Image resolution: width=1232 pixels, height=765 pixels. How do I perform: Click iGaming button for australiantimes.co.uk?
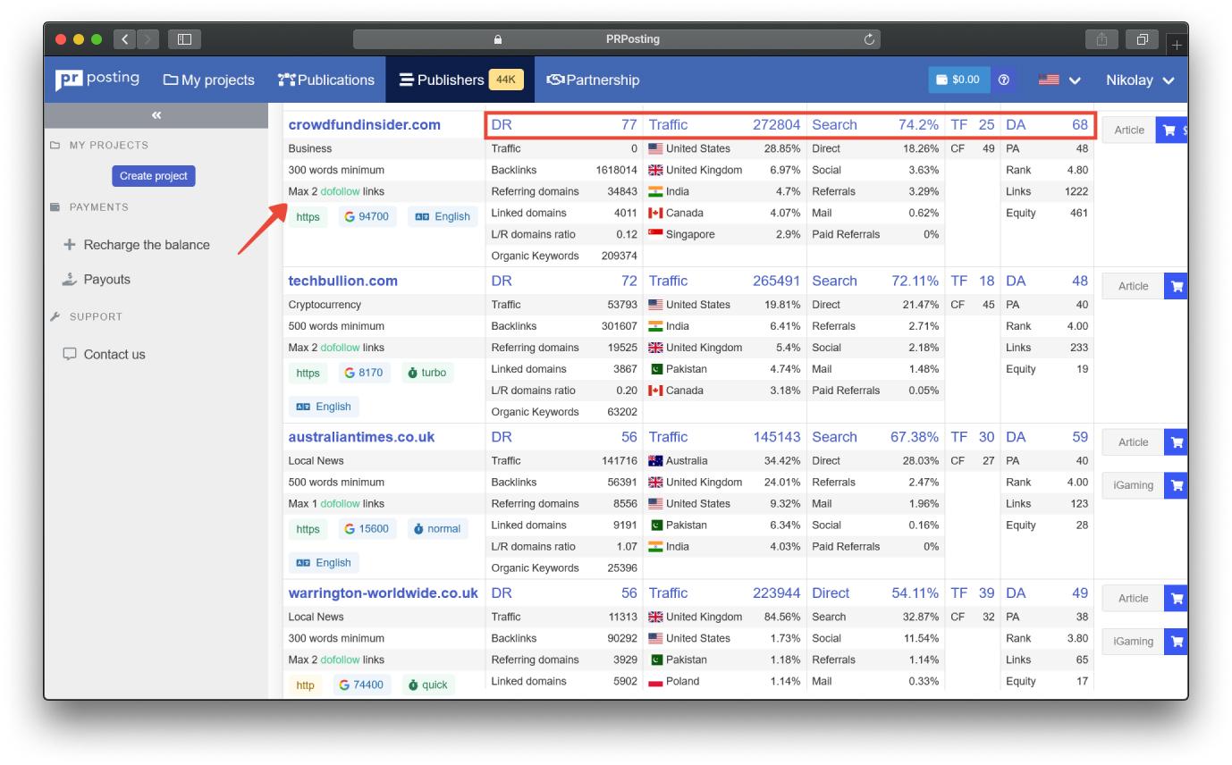click(x=1134, y=485)
